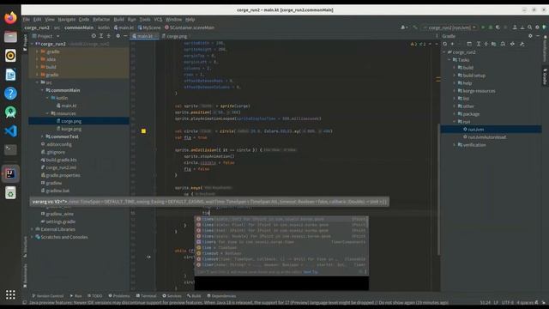549x309 pixels.
Task: Open run configuration dropdown corge_run2 [run.jvm]
Action: coord(449,27)
